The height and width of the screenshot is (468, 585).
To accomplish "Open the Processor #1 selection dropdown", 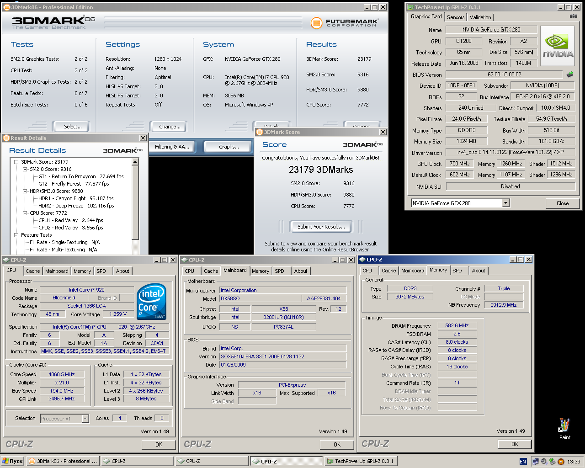I will pos(85,418).
